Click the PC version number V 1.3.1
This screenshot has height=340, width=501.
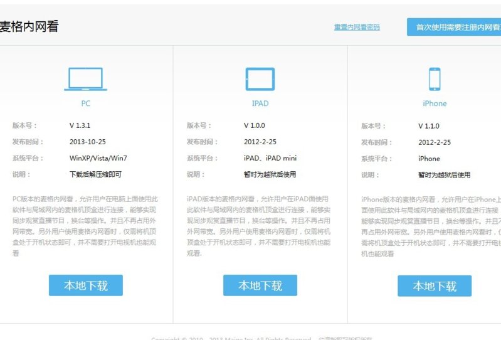click(80, 125)
